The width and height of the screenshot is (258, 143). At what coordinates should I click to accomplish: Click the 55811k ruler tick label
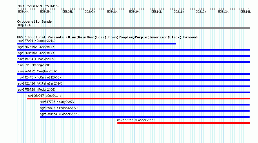coord(179,12)
